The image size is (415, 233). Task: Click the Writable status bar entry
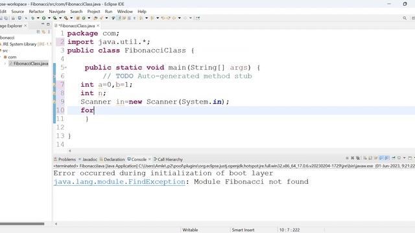point(190,230)
